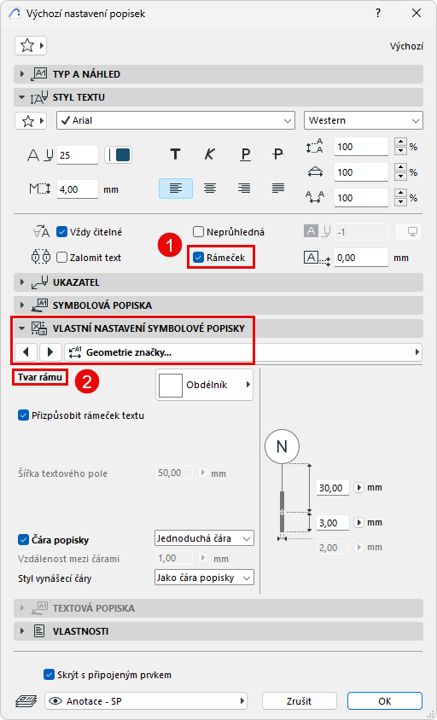The height and width of the screenshot is (720, 437).
Task: Center-align text
Action: tap(210, 188)
